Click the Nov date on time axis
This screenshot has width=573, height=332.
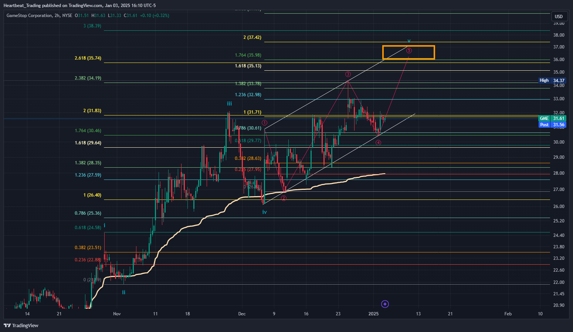pos(117,314)
